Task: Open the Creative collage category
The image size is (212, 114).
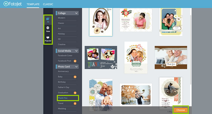Action: (x=62, y=44)
